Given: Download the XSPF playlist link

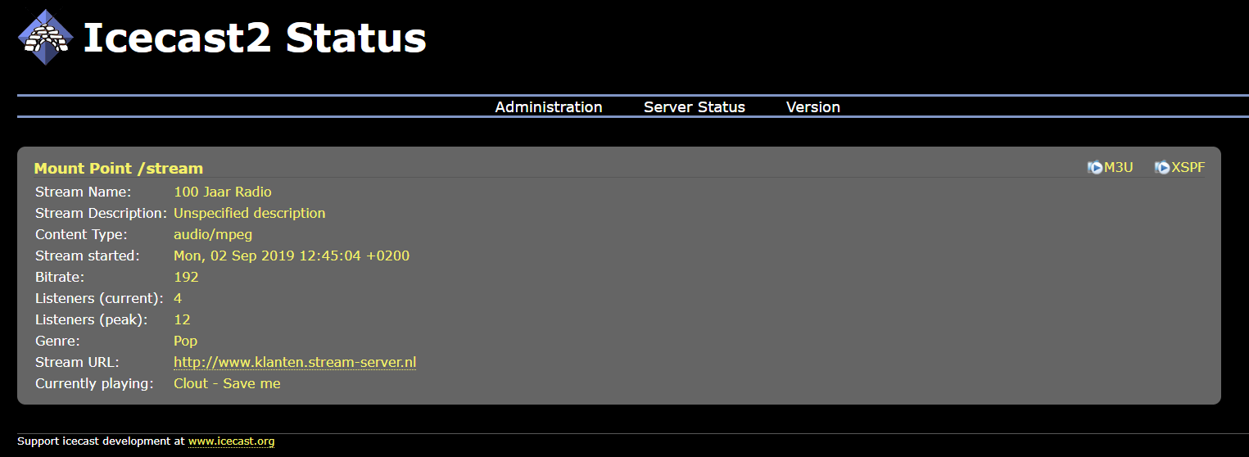Looking at the screenshot, I should click(x=1188, y=167).
